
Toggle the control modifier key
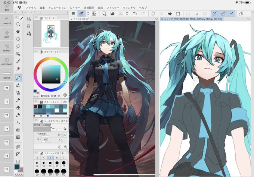click(x=7, y=20)
